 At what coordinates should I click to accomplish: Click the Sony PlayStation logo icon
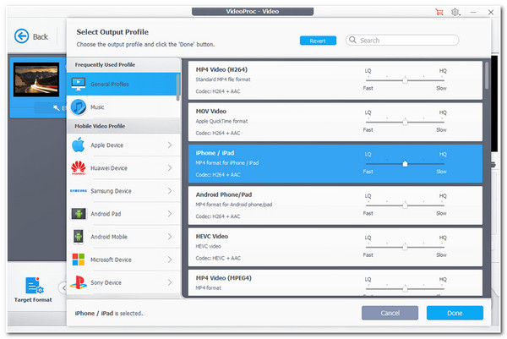pyautogui.click(x=79, y=282)
